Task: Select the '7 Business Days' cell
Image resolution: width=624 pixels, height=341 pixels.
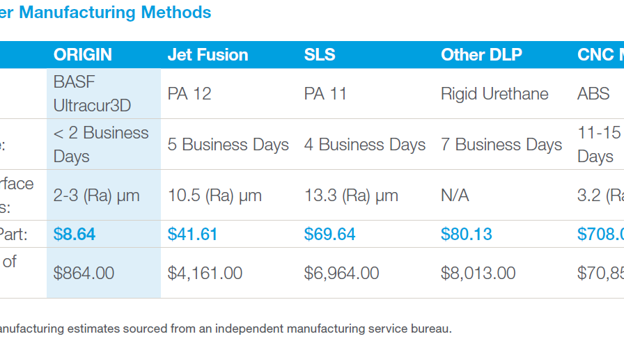Action: 501,145
